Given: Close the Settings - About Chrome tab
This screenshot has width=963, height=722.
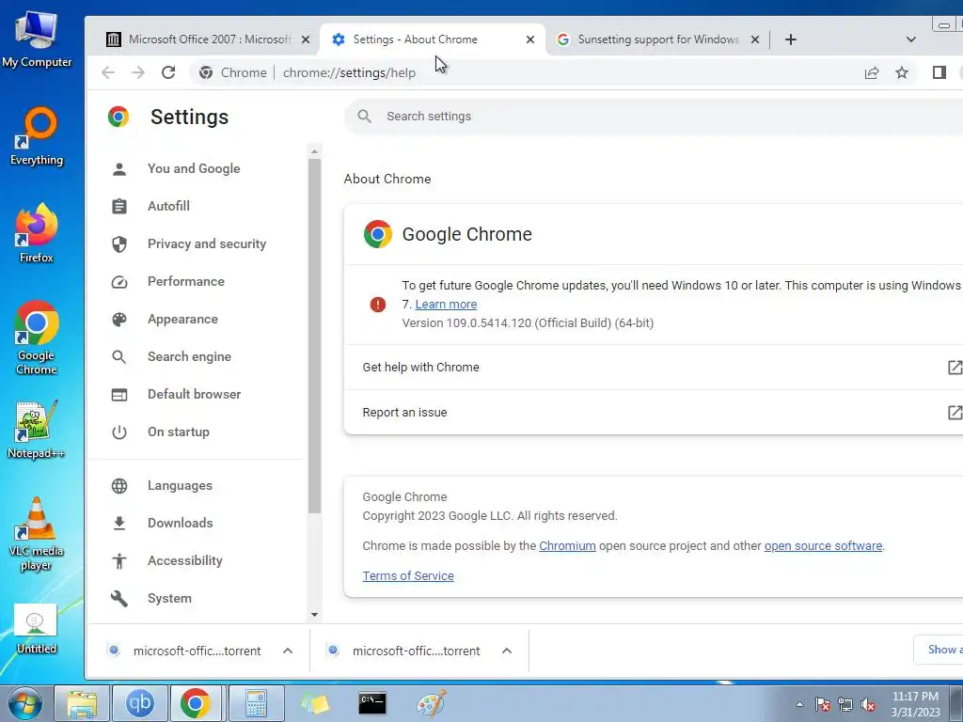Looking at the screenshot, I should 530,39.
